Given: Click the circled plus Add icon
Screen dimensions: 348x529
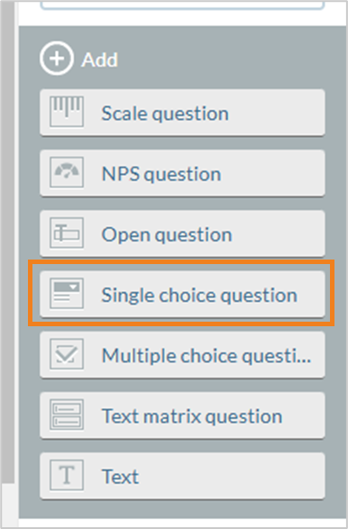Looking at the screenshot, I should 57,59.
